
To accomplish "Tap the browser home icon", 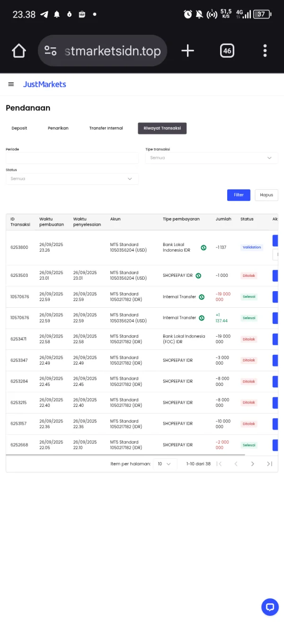I will tap(19, 51).
